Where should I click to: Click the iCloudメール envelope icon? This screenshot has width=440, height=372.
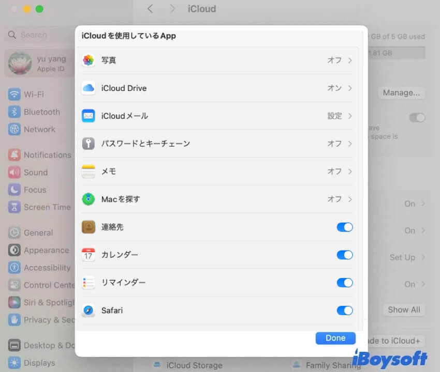tap(89, 116)
